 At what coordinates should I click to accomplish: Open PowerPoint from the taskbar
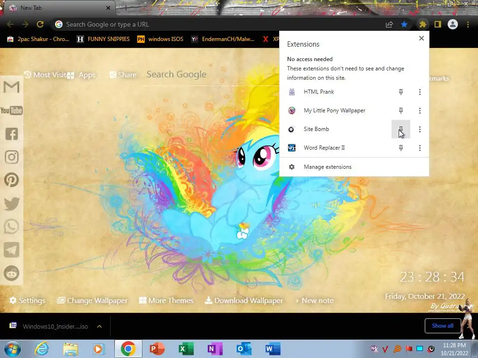click(157, 349)
